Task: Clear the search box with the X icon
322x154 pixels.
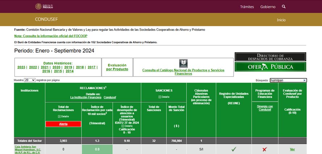Action: pos(305,80)
